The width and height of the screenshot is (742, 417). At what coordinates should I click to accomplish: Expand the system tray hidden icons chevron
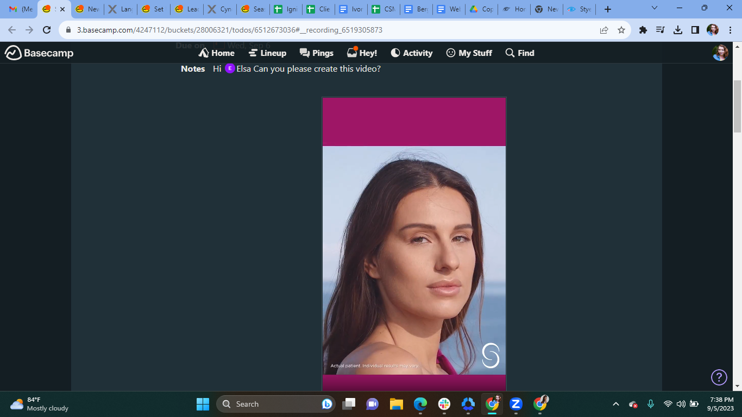click(616, 404)
